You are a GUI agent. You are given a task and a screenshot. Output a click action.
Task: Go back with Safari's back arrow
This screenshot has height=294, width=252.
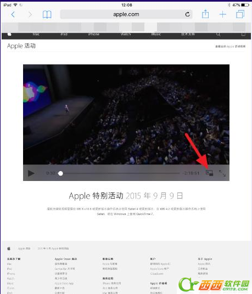(x=13, y=14)
